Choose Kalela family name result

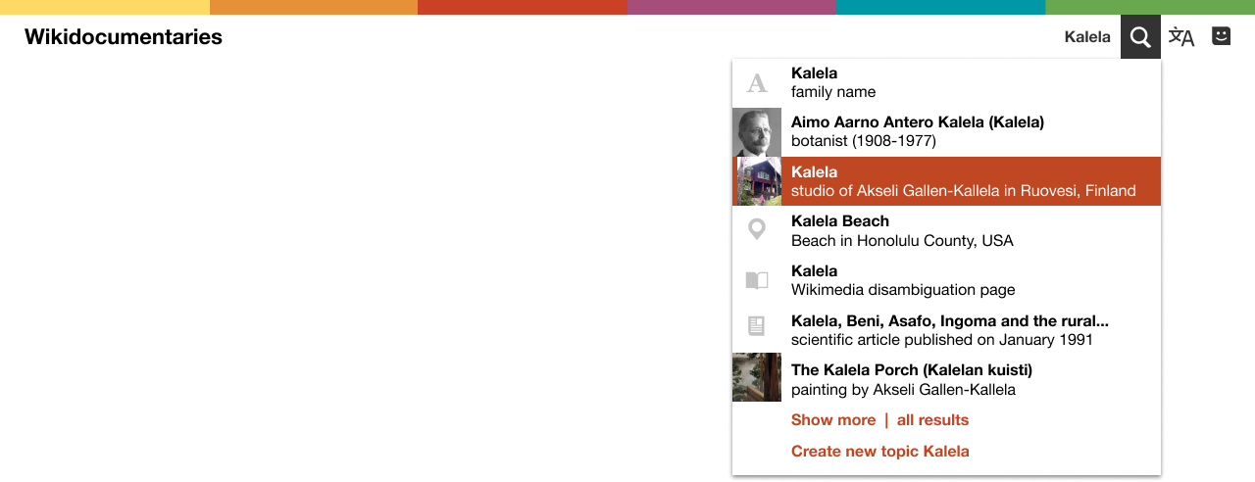point(946,83)
